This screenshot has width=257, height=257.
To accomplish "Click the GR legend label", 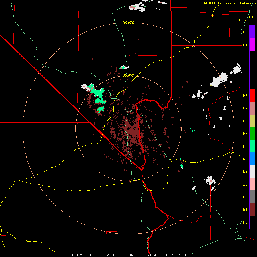I will click(x=245, y=108).
